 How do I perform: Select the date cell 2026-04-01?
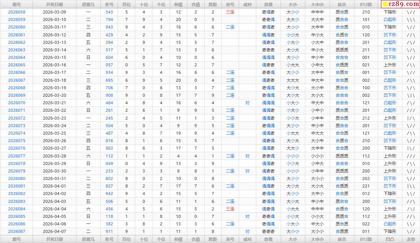[54, 186]
